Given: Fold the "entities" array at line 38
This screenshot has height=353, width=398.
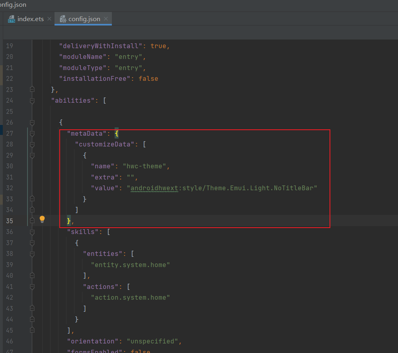Looking at the screenshot, I should point(32,254).
